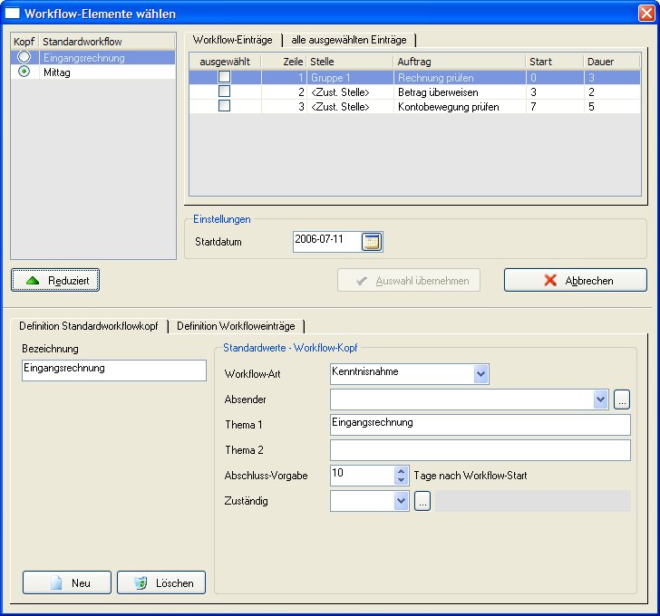660x616 pixels.
Task: Click the Zust. Stelle cell in row 2
Action: [350, 92]
